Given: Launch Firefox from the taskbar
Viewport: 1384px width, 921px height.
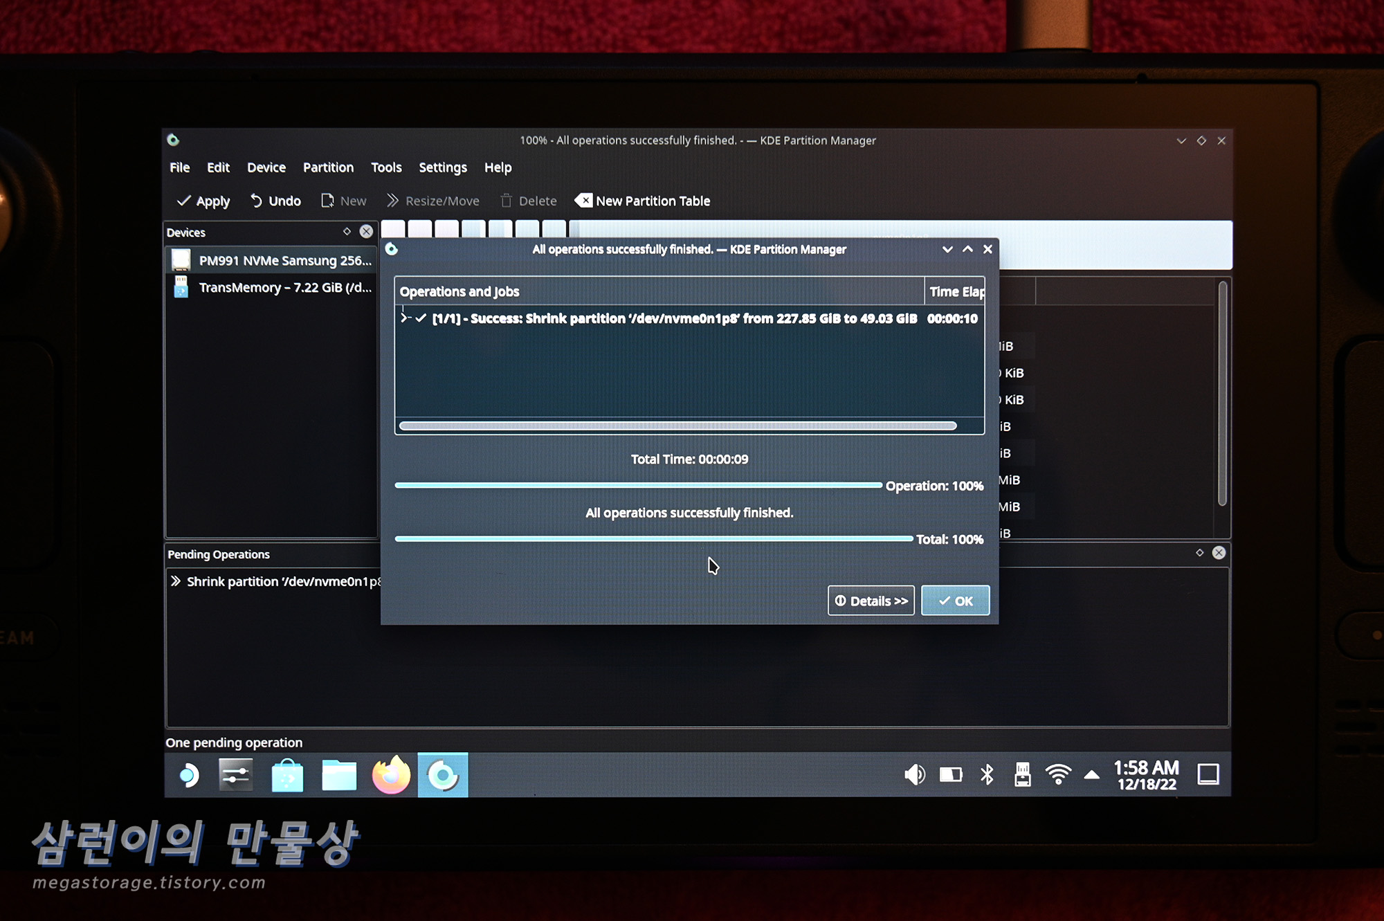Looking at the screenshot, I should click(x=391, y=775).
